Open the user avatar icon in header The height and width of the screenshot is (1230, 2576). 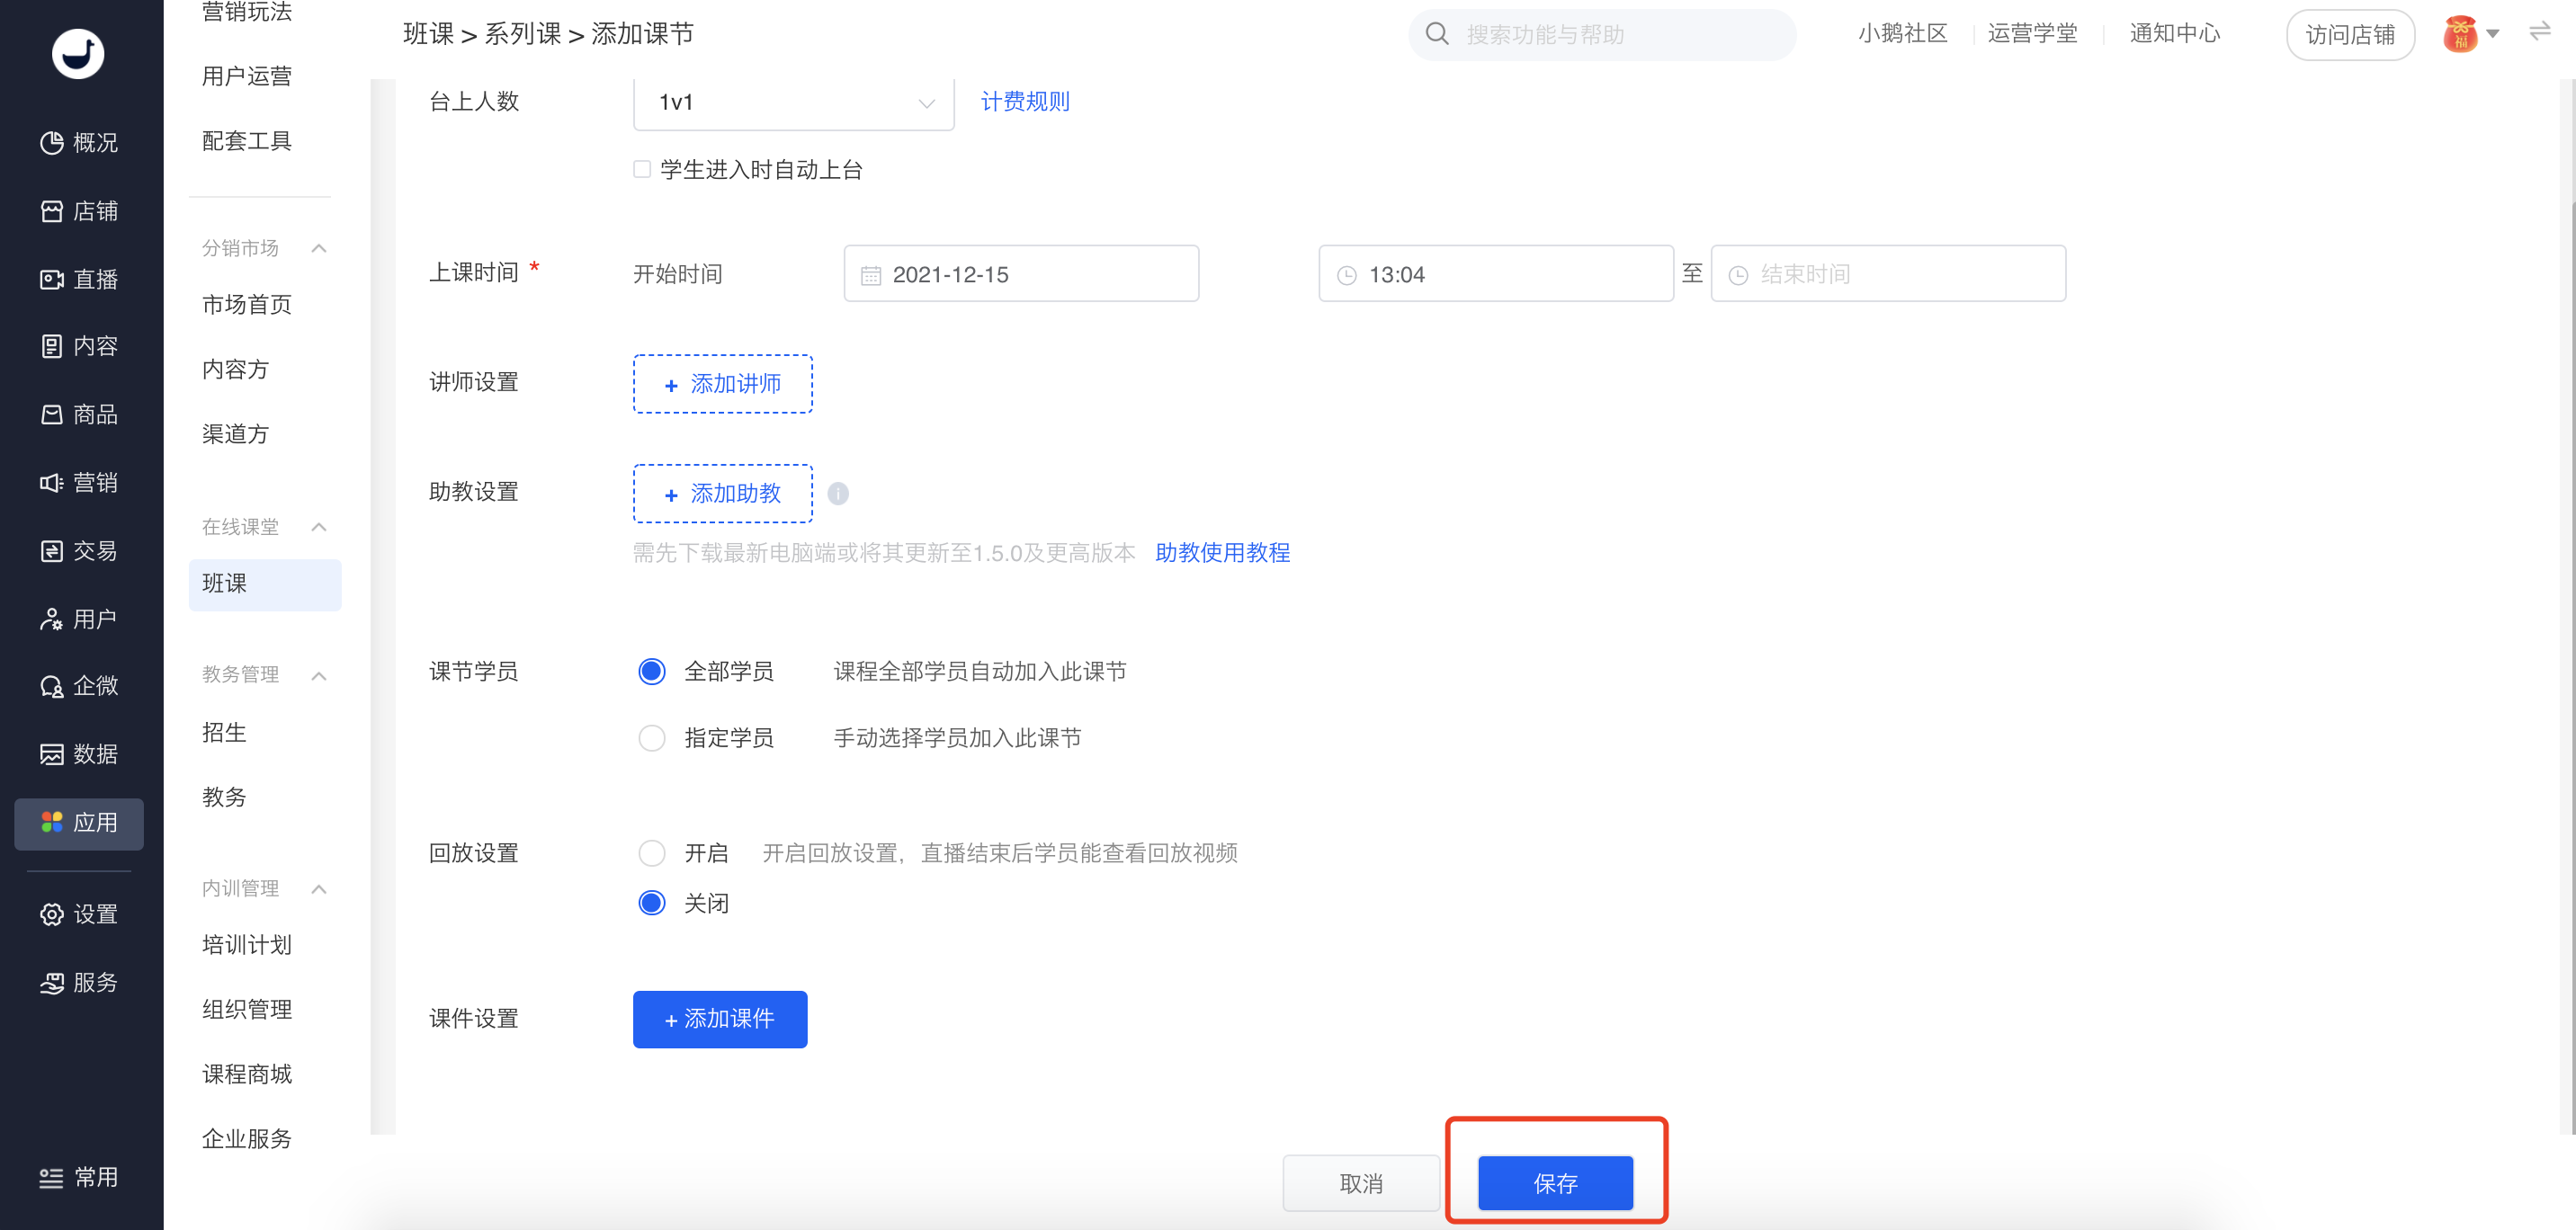[2460, 34]
